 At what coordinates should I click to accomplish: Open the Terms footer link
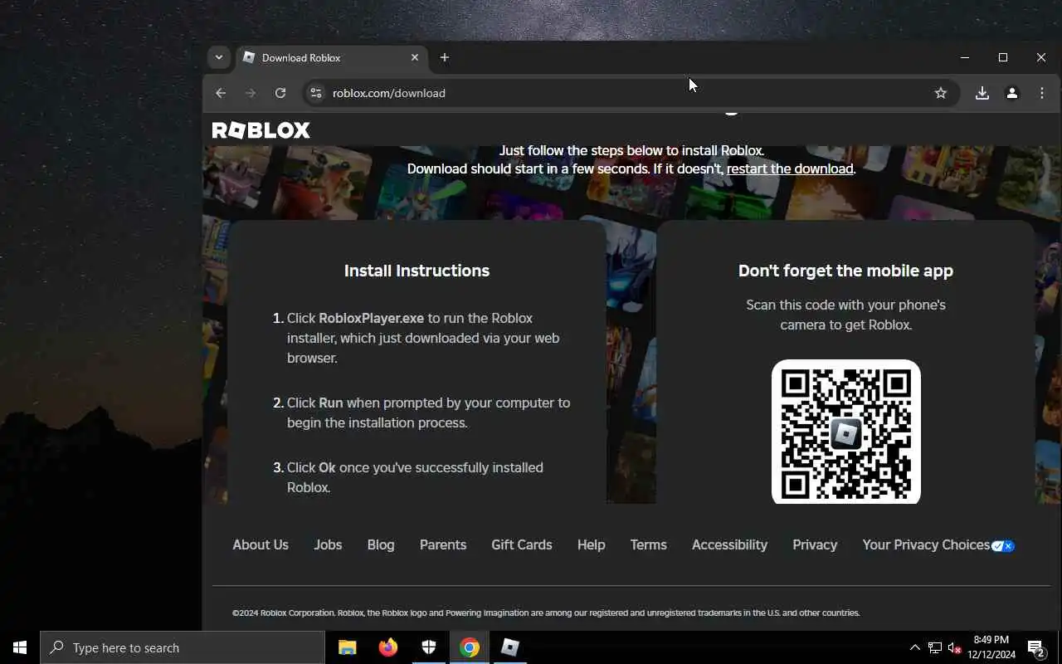pyautogui.click(x=649, y=544)
